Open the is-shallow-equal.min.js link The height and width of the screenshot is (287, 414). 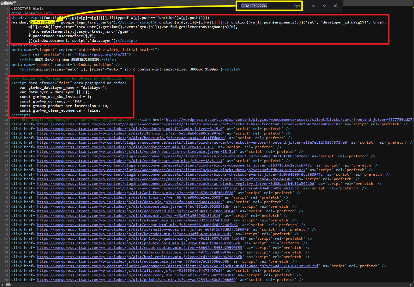click(143, 229)
